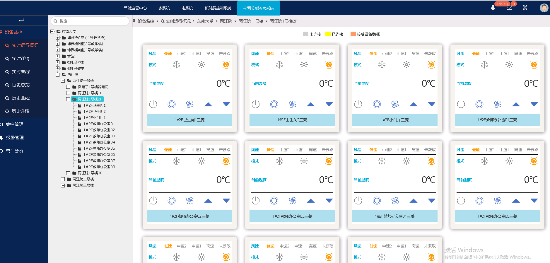Select cooling snowflake mode on 1#2F卫生间1三菱 card
The image size is (550, 263).
tap(177, 65)
